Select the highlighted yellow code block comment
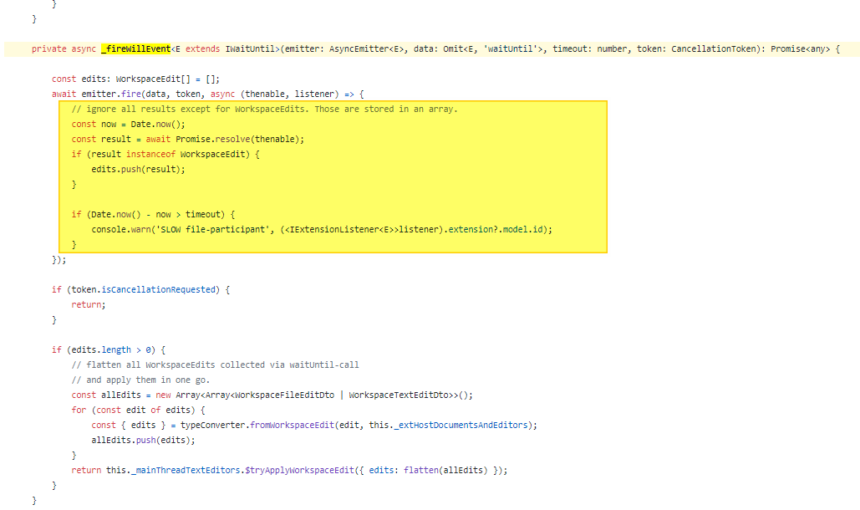 point(267,109)
